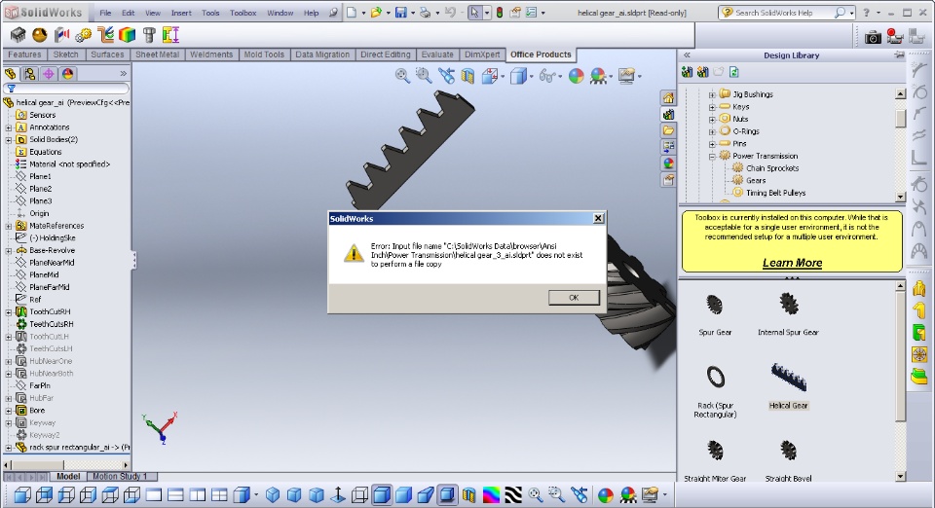Click the Section View icon in view toolbar

point(468,76)
